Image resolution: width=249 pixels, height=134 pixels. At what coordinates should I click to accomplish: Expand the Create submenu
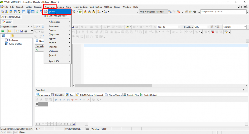(57, 30)
